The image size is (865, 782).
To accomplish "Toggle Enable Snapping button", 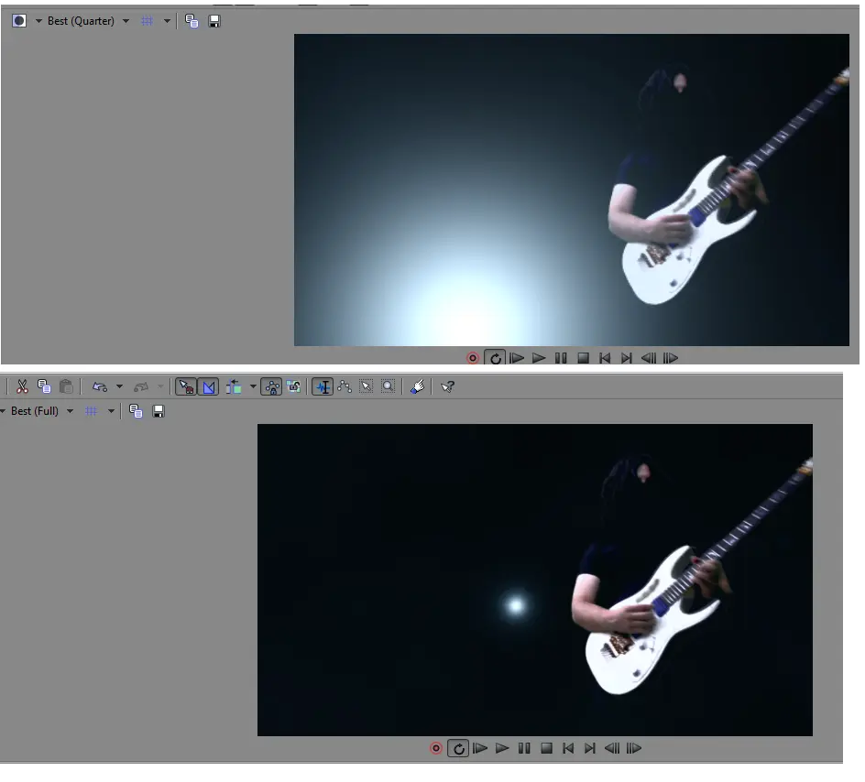I will click(186, 386).
